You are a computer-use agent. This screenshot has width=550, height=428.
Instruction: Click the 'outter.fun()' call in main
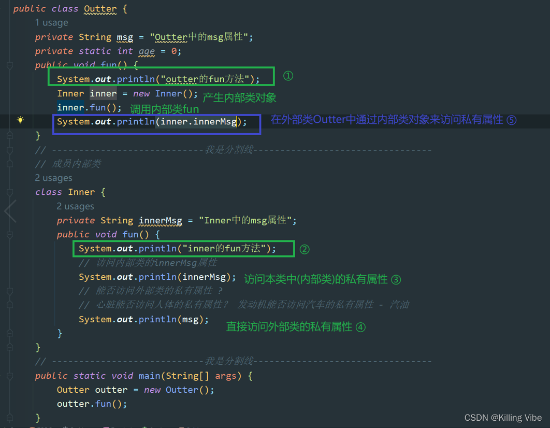[x=90, y=404]
